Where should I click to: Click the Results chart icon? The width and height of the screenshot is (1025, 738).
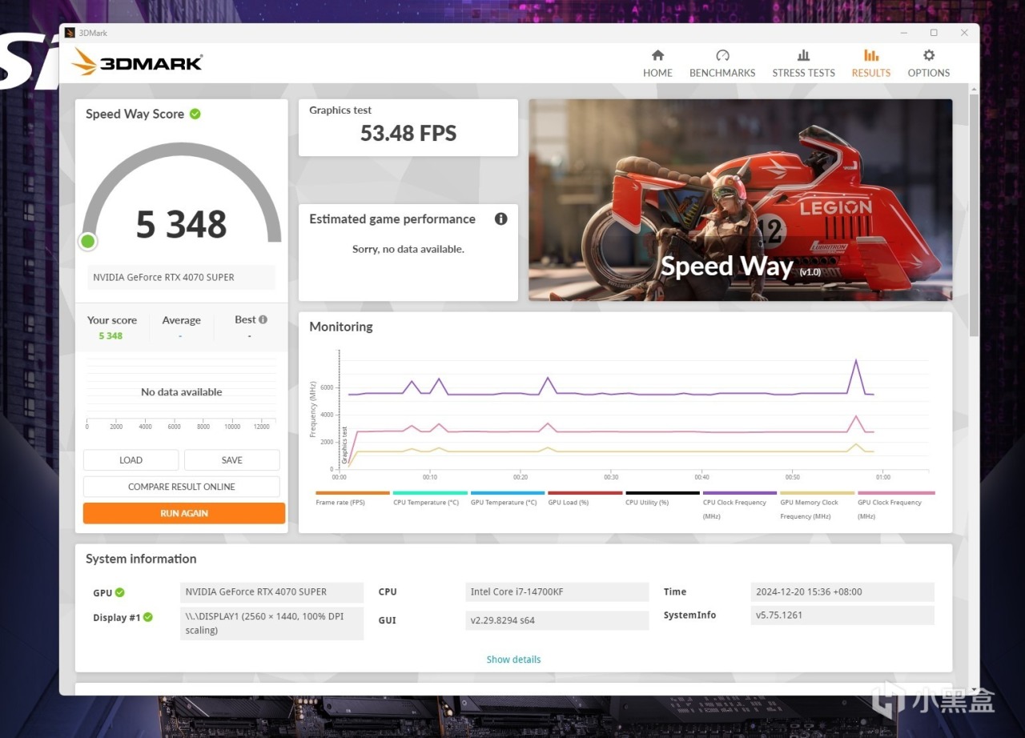coord(871,55)
